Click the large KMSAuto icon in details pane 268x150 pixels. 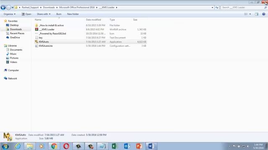[x=8, y=137]
